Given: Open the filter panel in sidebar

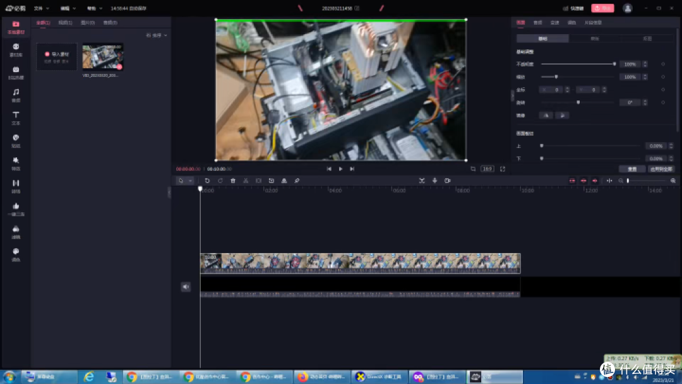Looking at the screenshot, I should click(x=16, y=232).
